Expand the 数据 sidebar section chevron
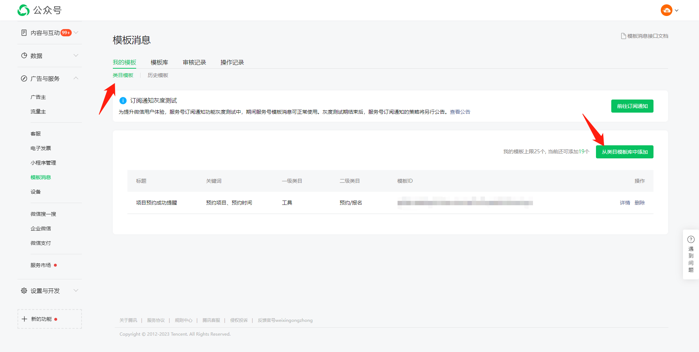 coord(76,56)
